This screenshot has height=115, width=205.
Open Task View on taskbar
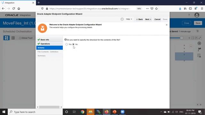(74, 112)
